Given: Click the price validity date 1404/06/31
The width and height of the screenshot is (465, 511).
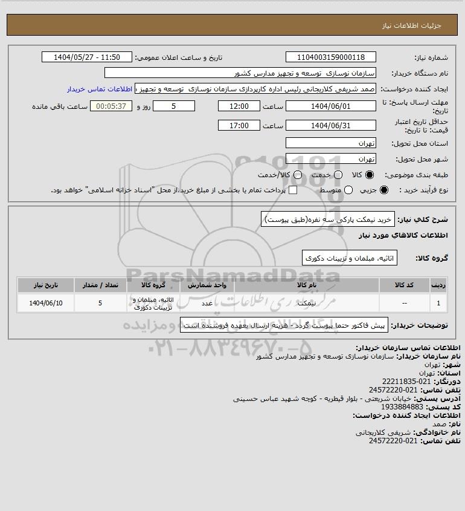Looking at the screenshot, I should [x=330, y=125].
